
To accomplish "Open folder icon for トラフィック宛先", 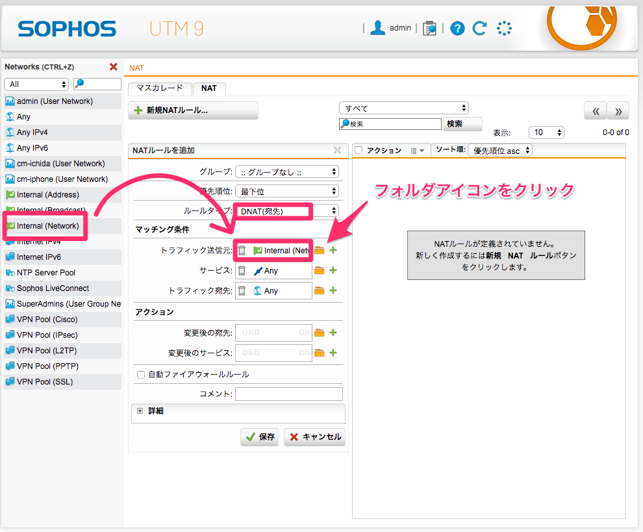I will point(320,290).
